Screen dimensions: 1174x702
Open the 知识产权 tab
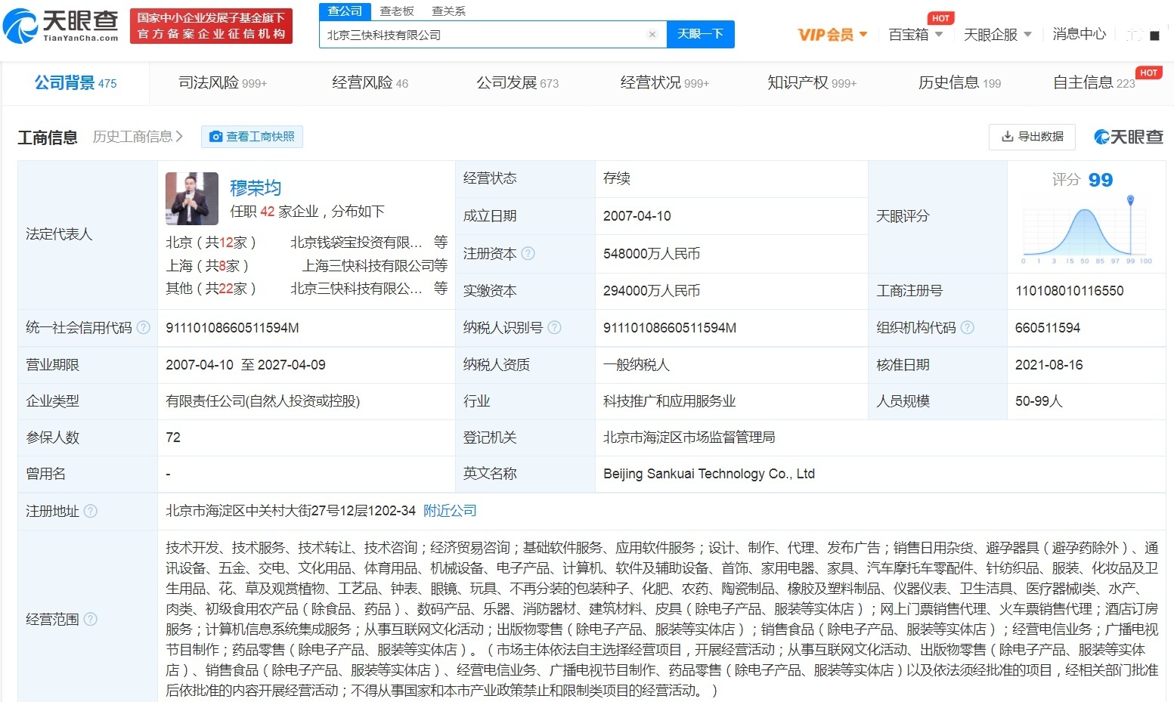(x=812, y=83)
